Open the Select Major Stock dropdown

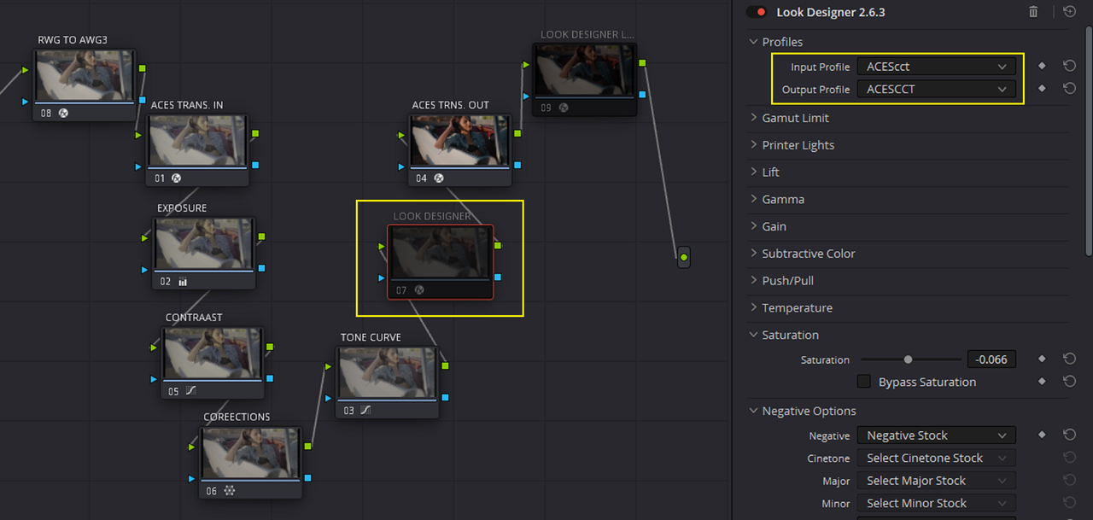tap(937, 481)
